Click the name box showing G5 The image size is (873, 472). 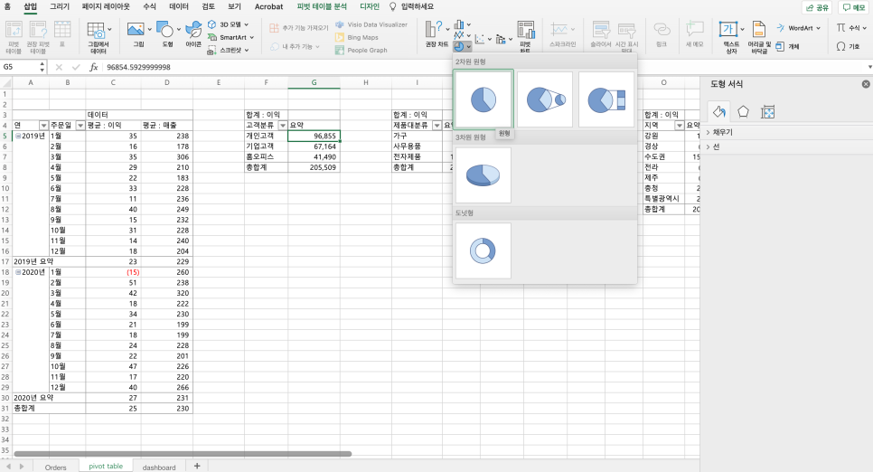pos(23,67)
